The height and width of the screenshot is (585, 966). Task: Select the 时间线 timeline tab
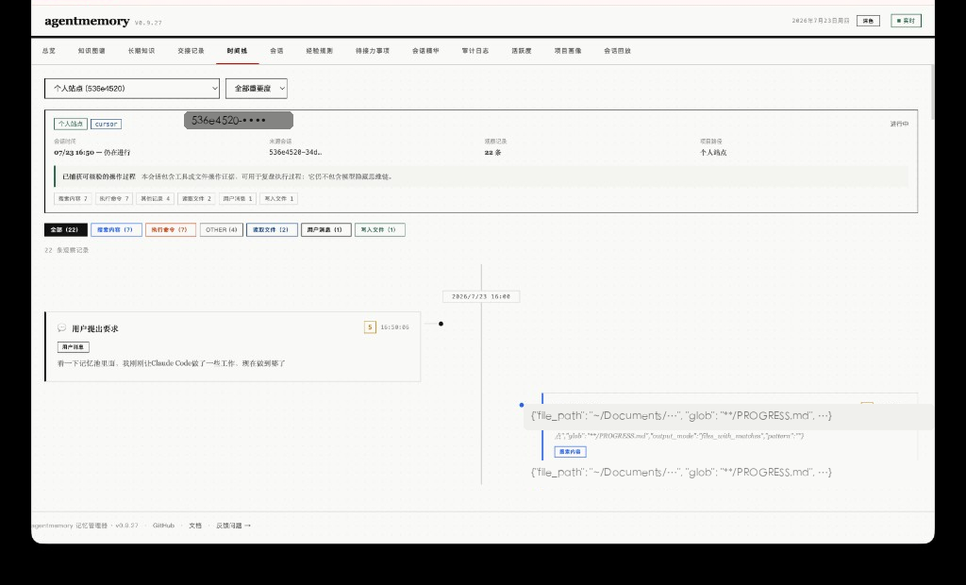[x=237, y=51]
